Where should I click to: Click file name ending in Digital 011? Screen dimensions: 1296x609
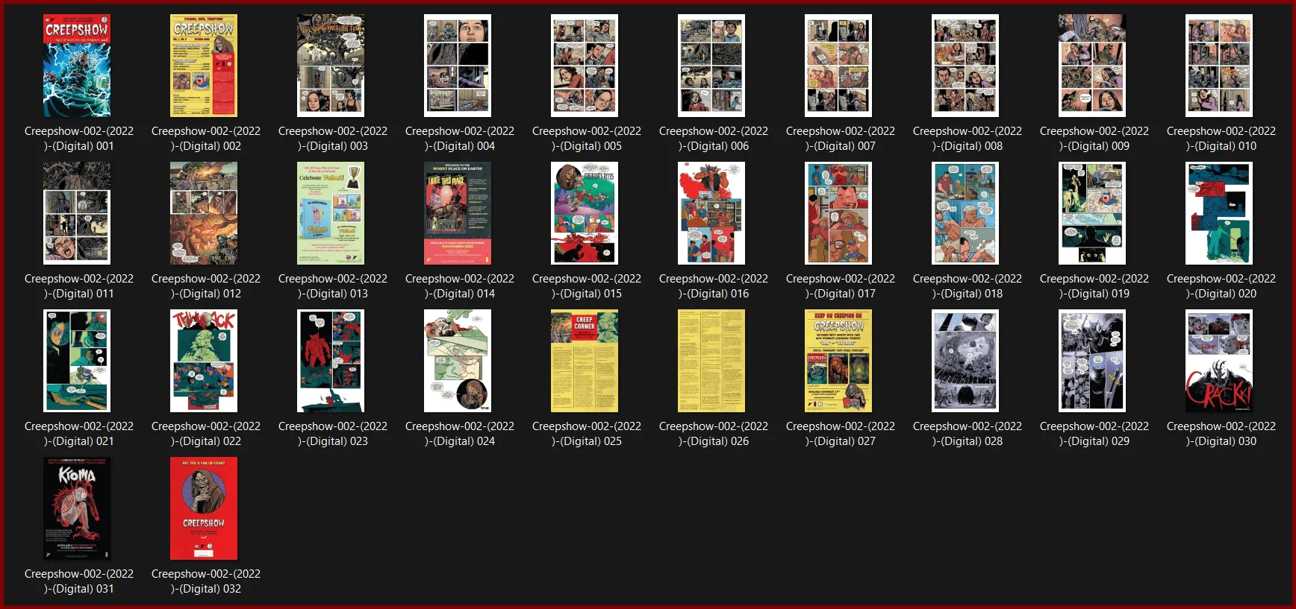point(79,286)
